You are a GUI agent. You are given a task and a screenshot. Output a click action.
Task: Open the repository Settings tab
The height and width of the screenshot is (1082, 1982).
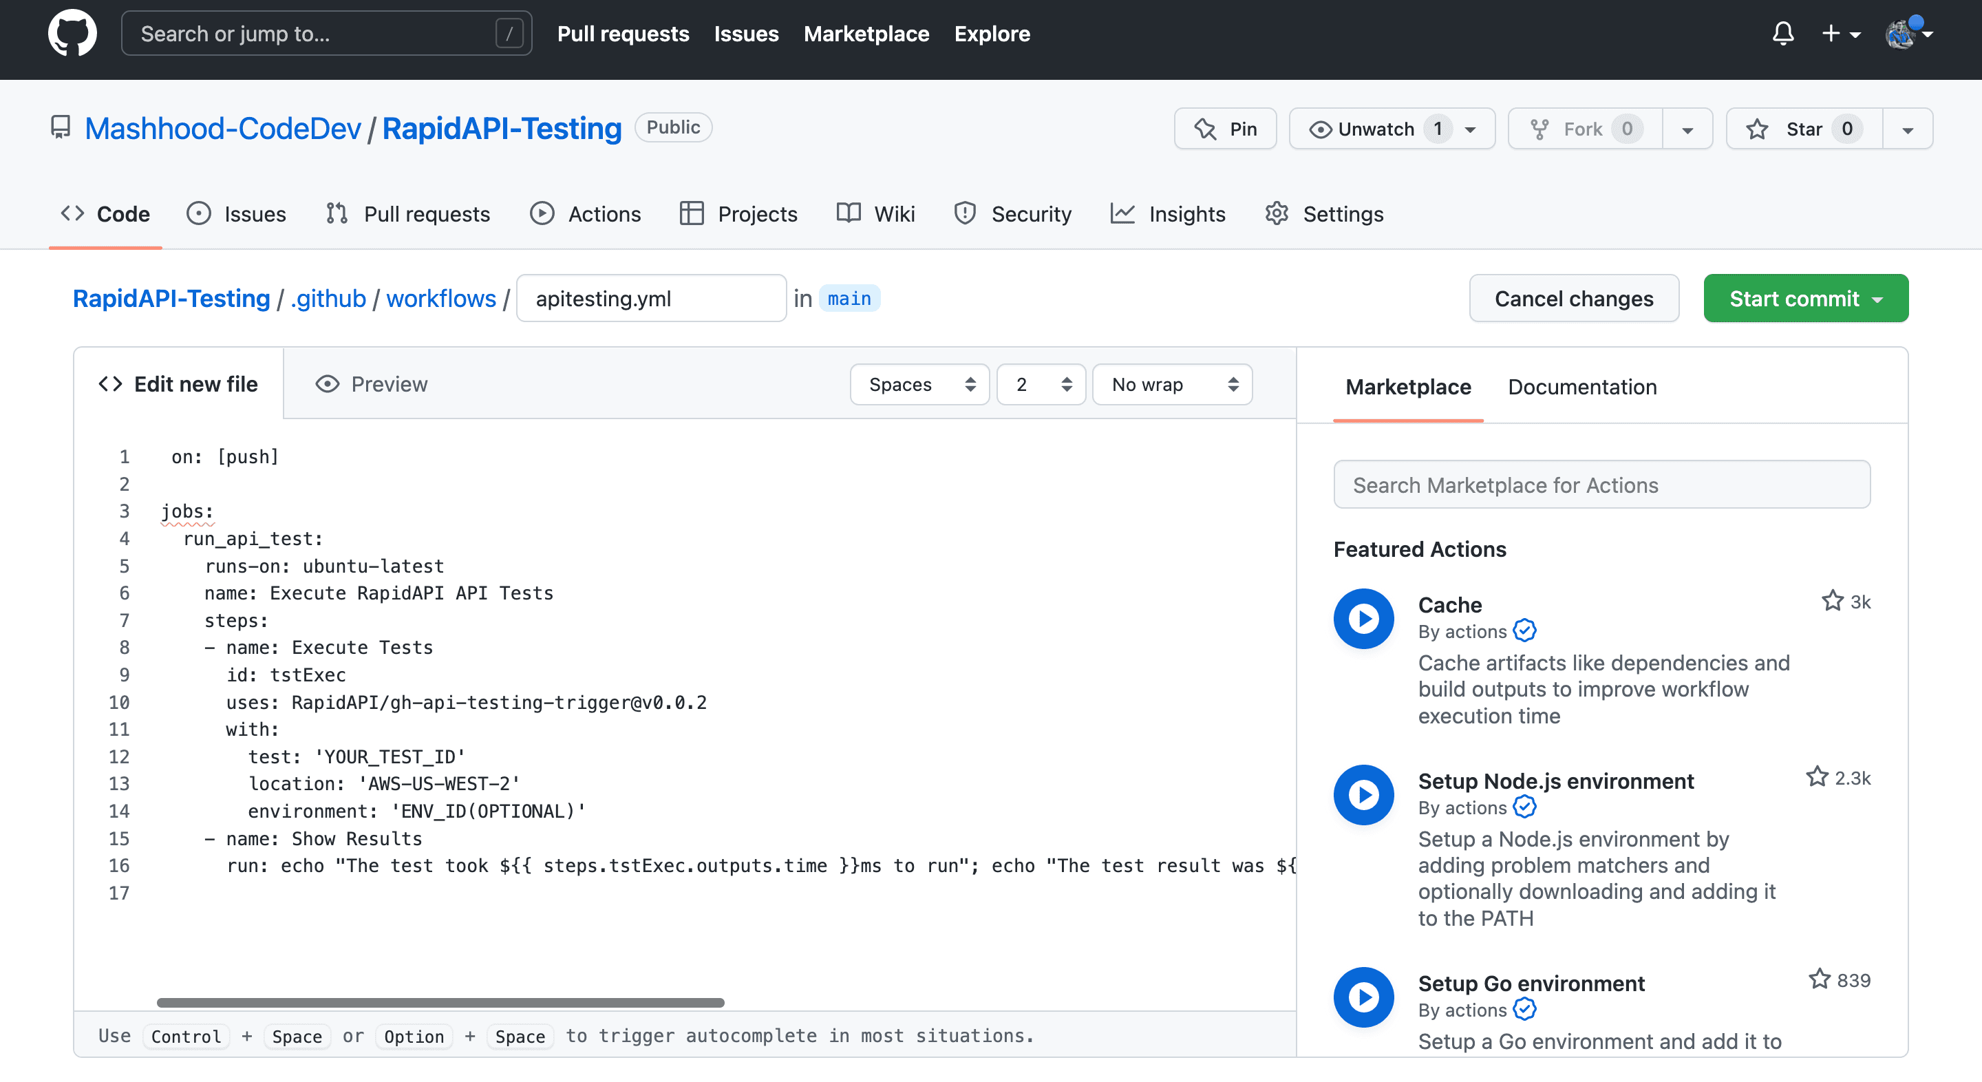1324,214
